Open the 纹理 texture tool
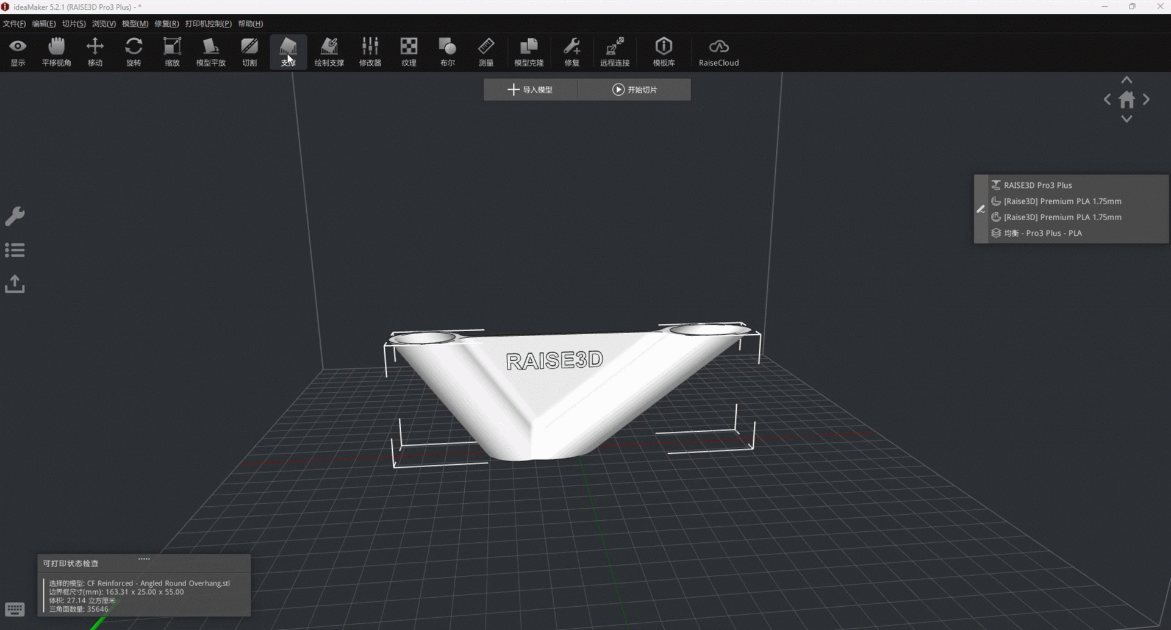Viewport: 1171px width, 630px height. (x=409, y=52)
